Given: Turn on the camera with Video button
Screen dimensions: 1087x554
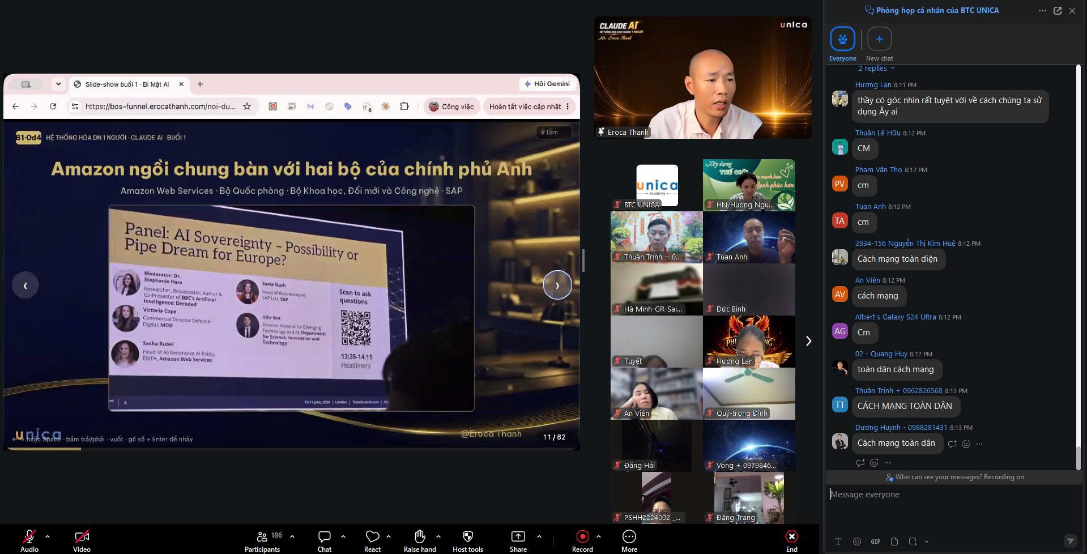Looking at the screenshot, I should 82,540.
